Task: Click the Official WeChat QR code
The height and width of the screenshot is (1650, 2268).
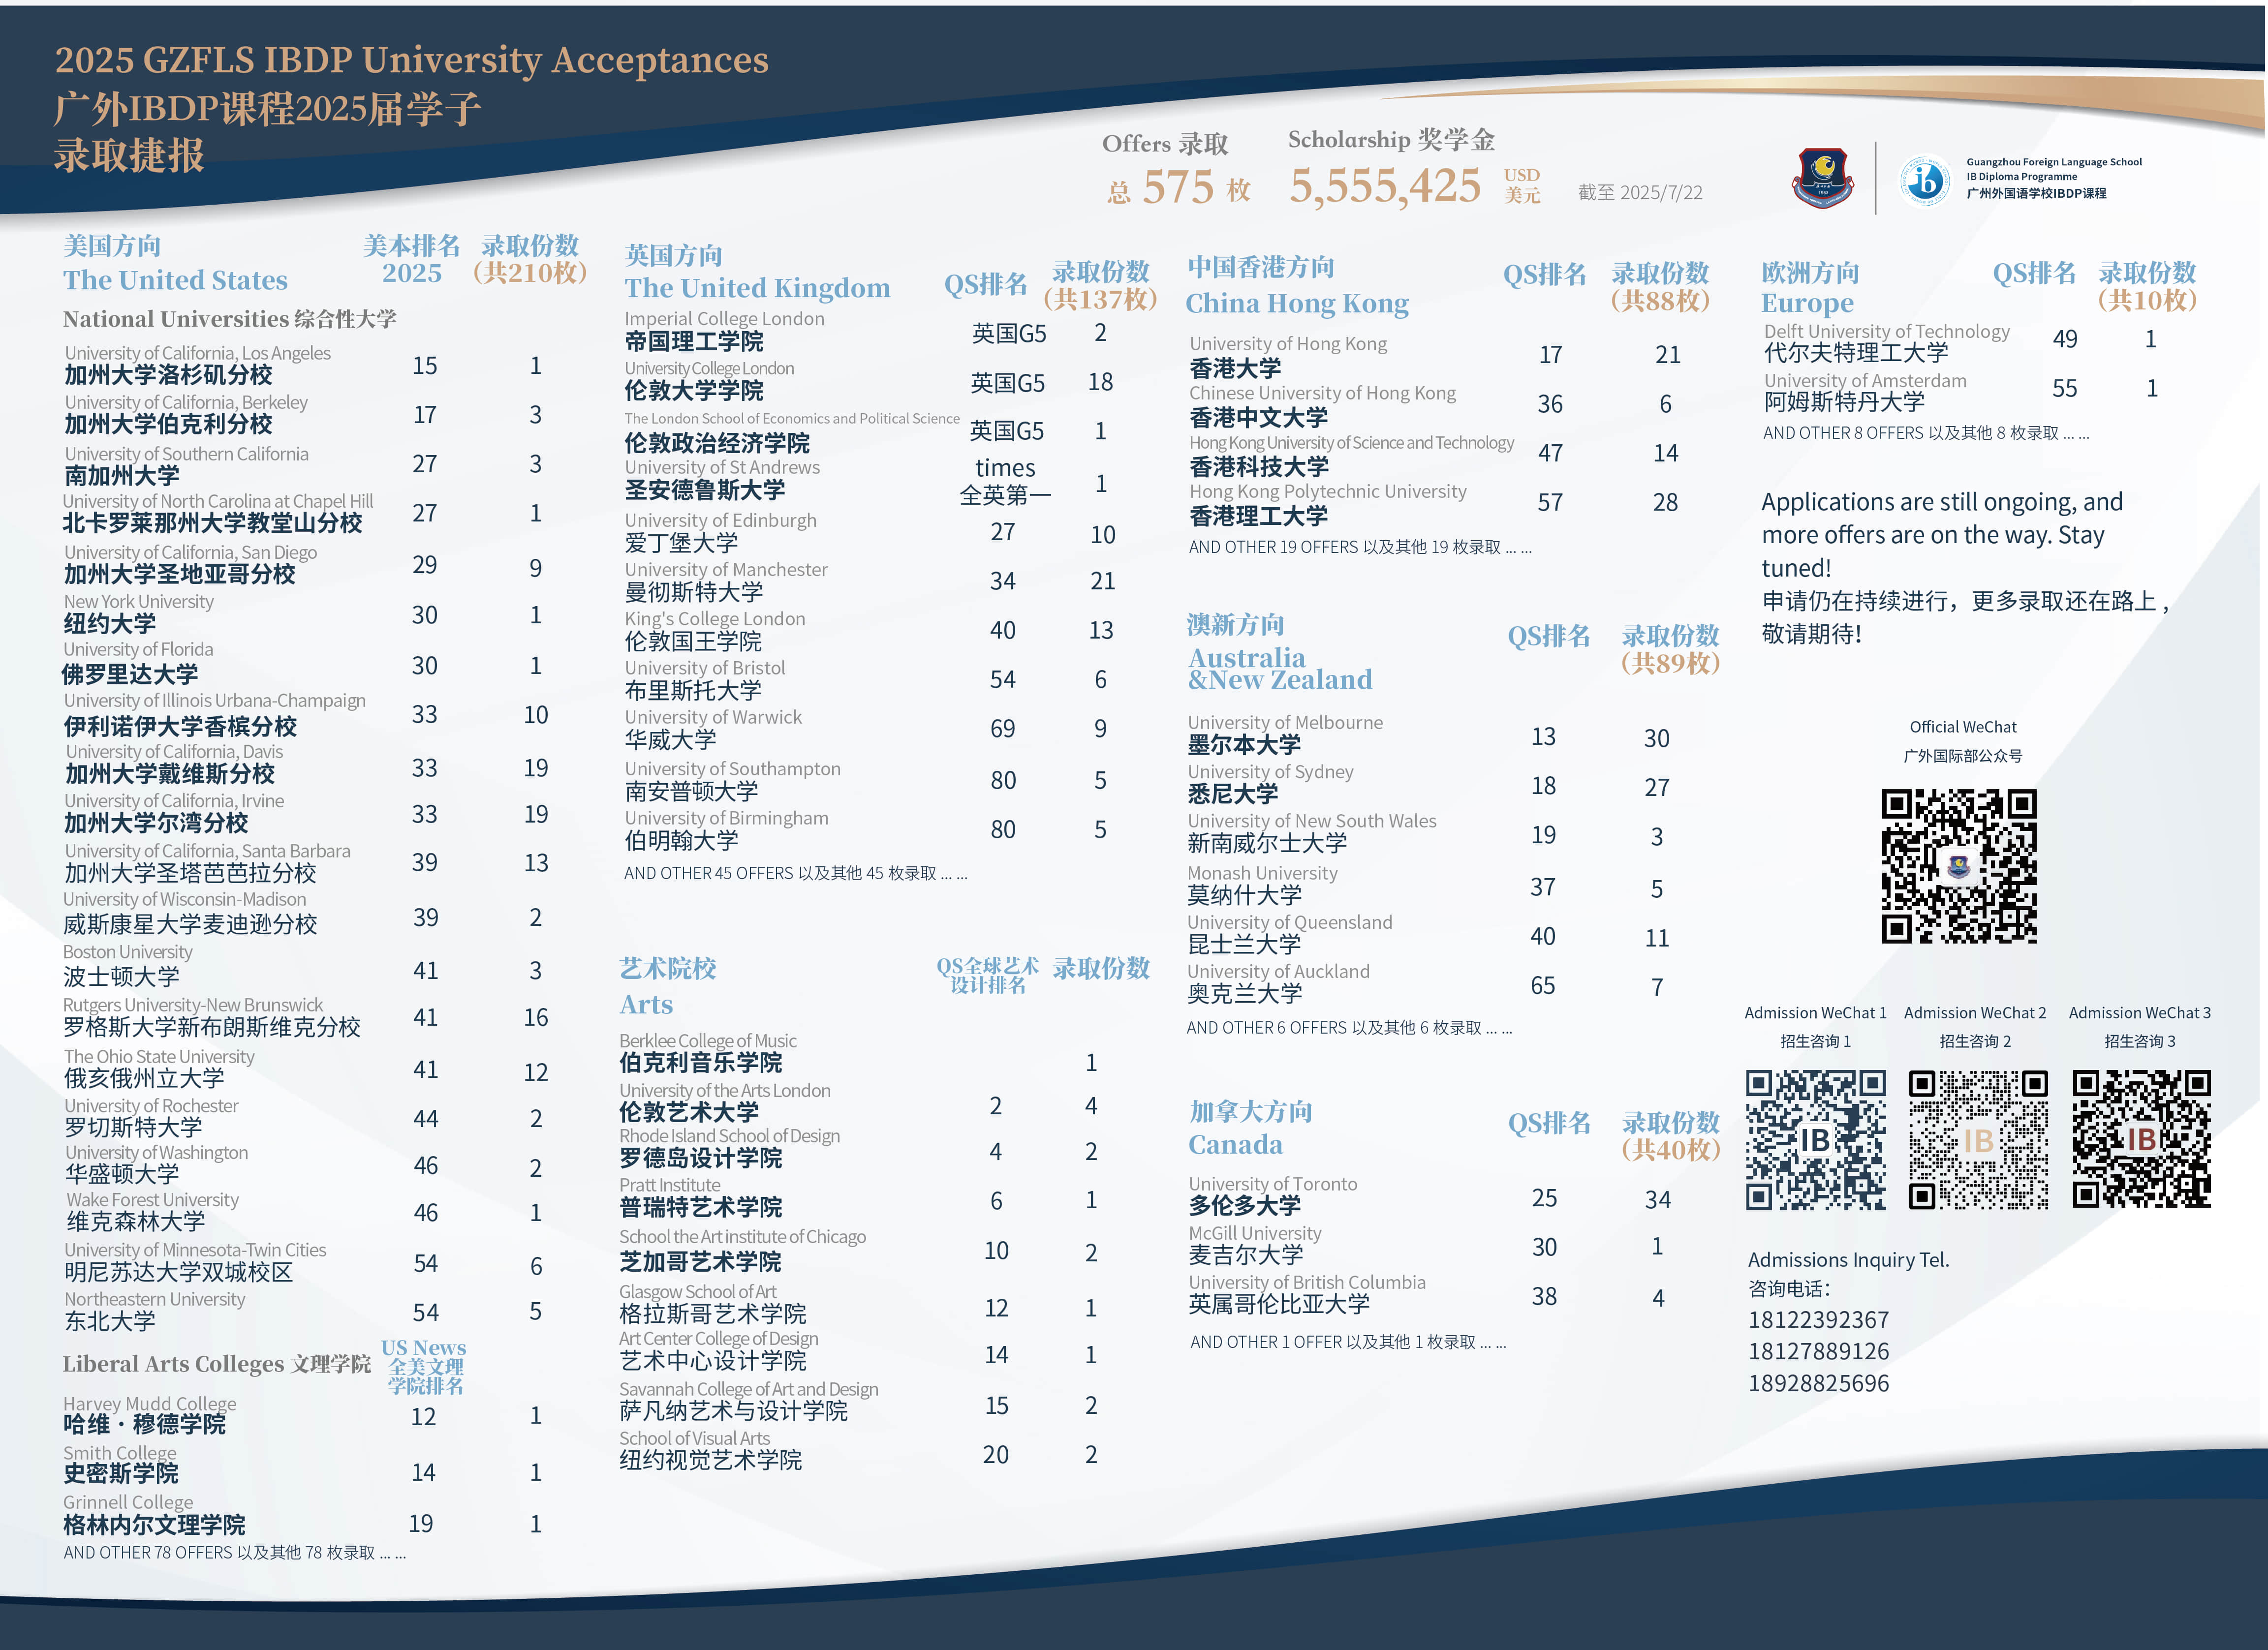Action: pyautogui.click(x=1958, y=866)
